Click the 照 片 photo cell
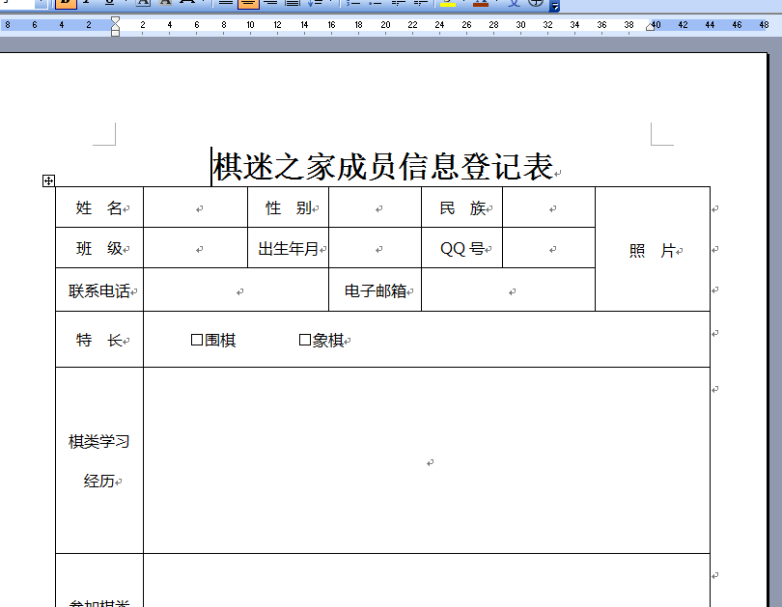The height and width of the screenshot is (607, 782). [653, 249]
